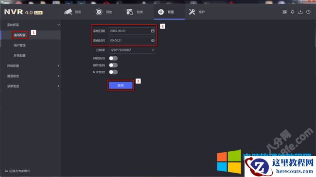
Task: Click the system time field 00:00:21
Action: [132, 40]
